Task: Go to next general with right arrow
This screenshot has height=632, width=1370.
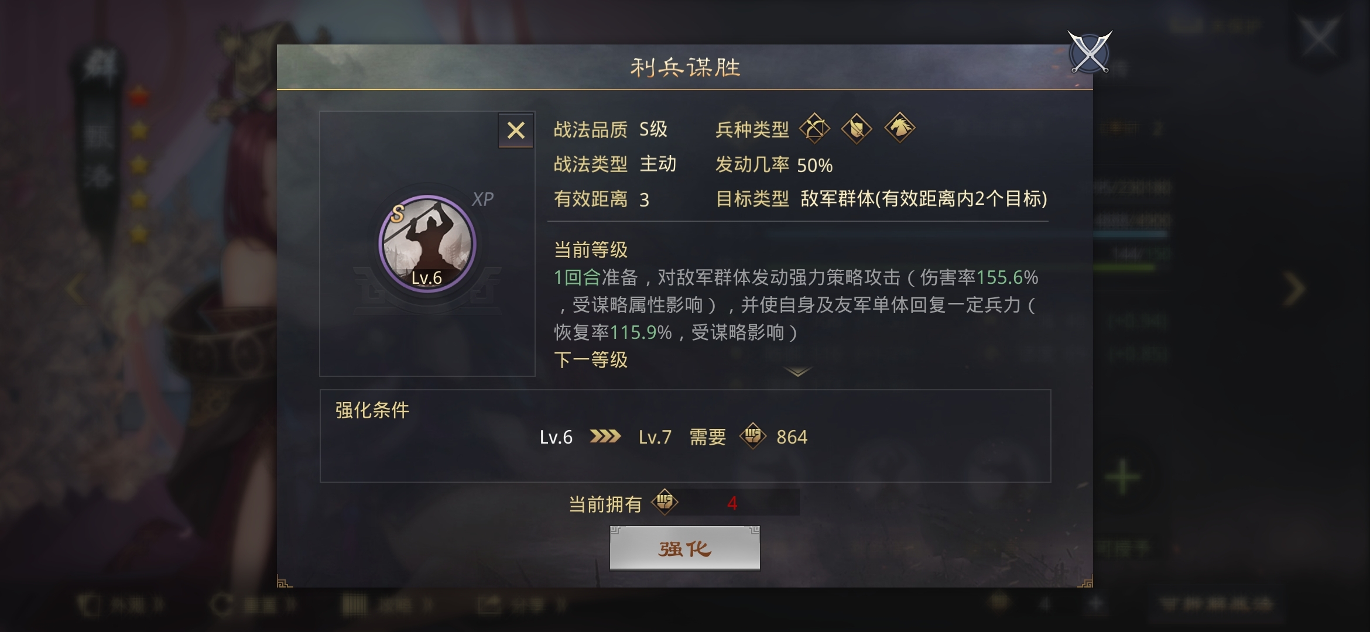Action: [1294, 288]
